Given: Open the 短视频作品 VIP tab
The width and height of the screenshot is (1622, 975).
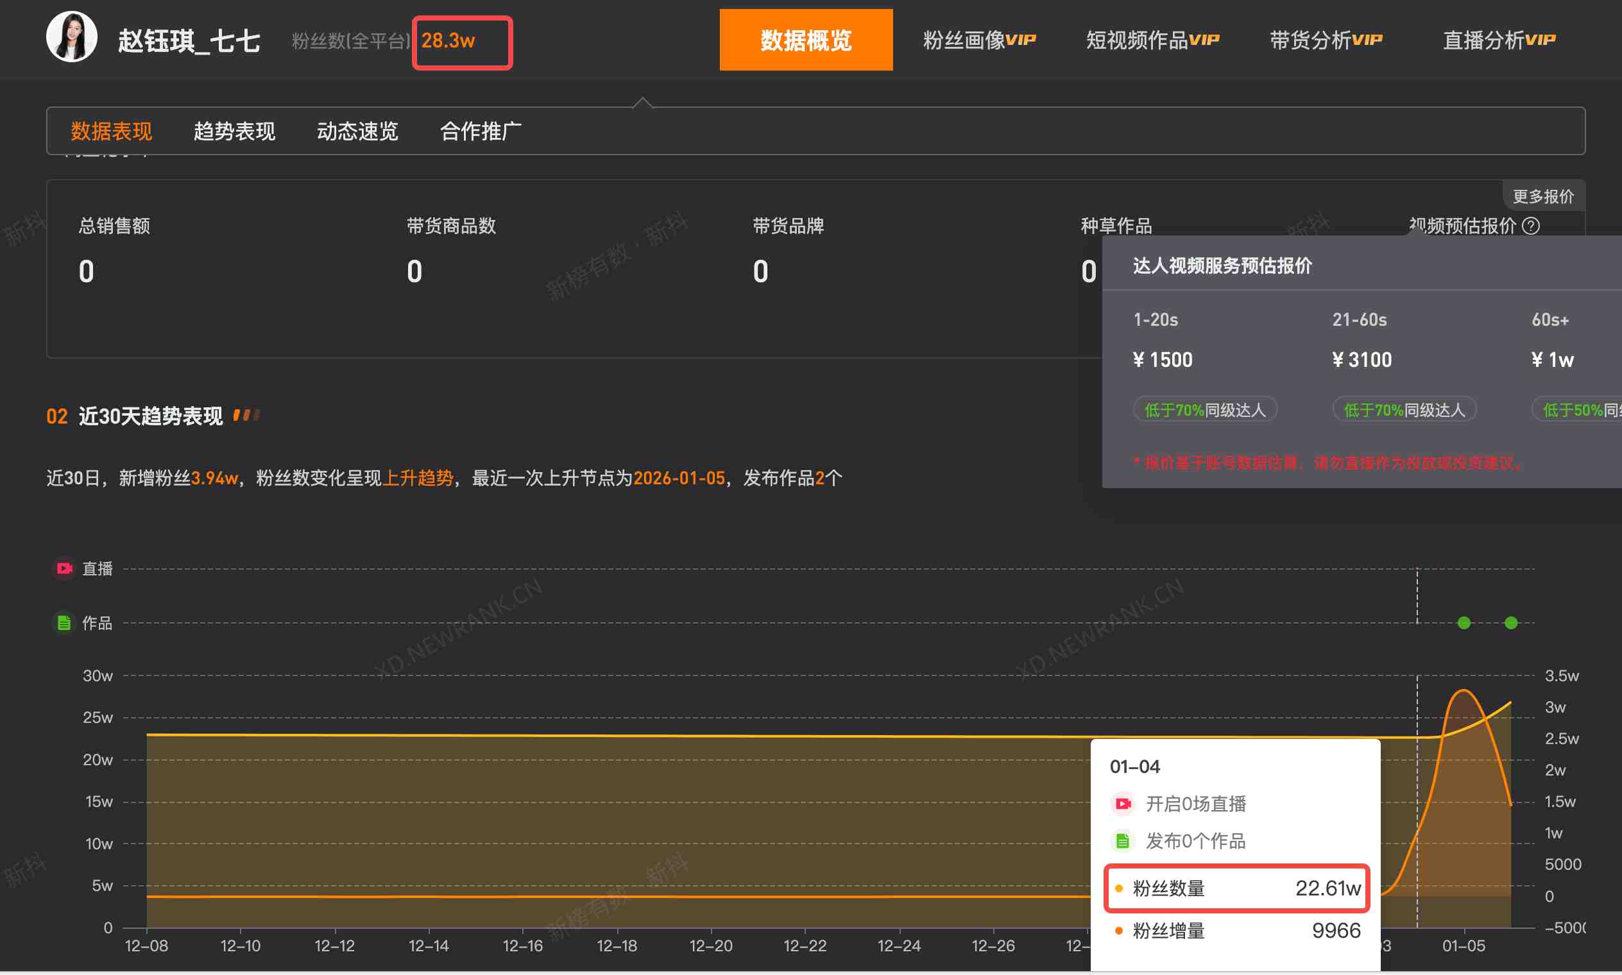Looking at the screenshot, I should point(1152,40).
